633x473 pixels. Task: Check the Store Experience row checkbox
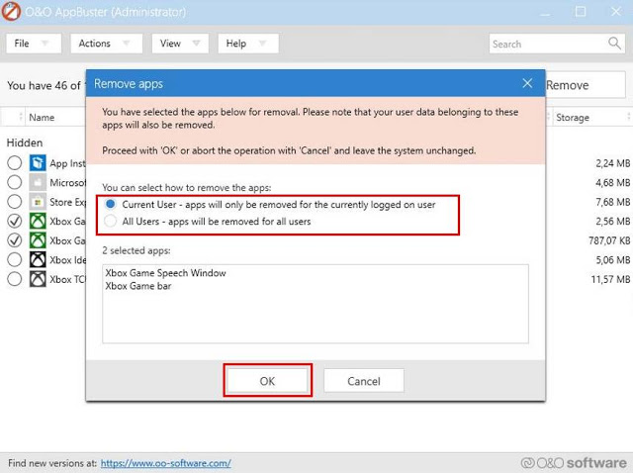click(15, 202)
